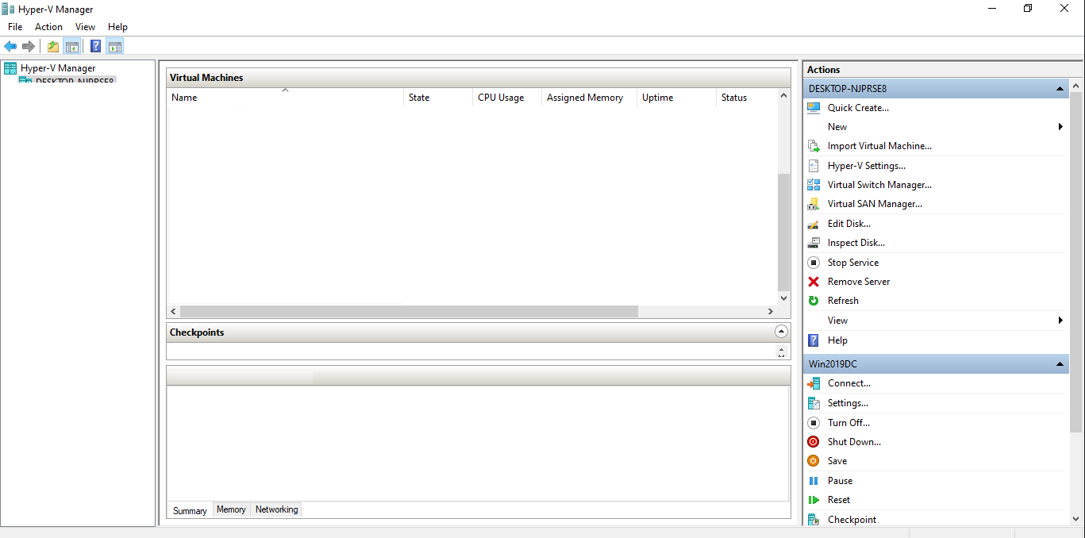Click the Actions pane scroll-down arrow
Image resolution: width=1085 pixels, height=538 pixels.
click(x=1076, y=519)
